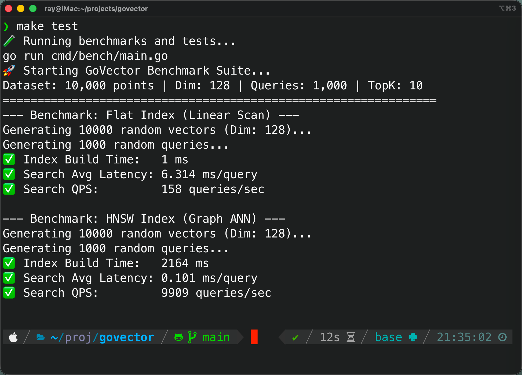Click the ⌥⌘3 tab indicator at top right
The height and width of the screenshot is (375, 522).
coord(507,8)
